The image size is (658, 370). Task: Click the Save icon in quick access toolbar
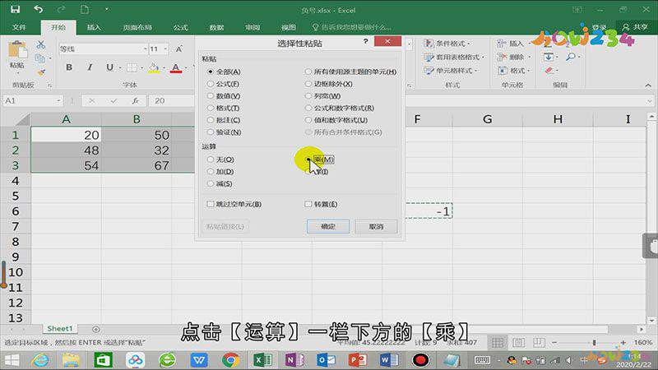click(x=15, y=9)
